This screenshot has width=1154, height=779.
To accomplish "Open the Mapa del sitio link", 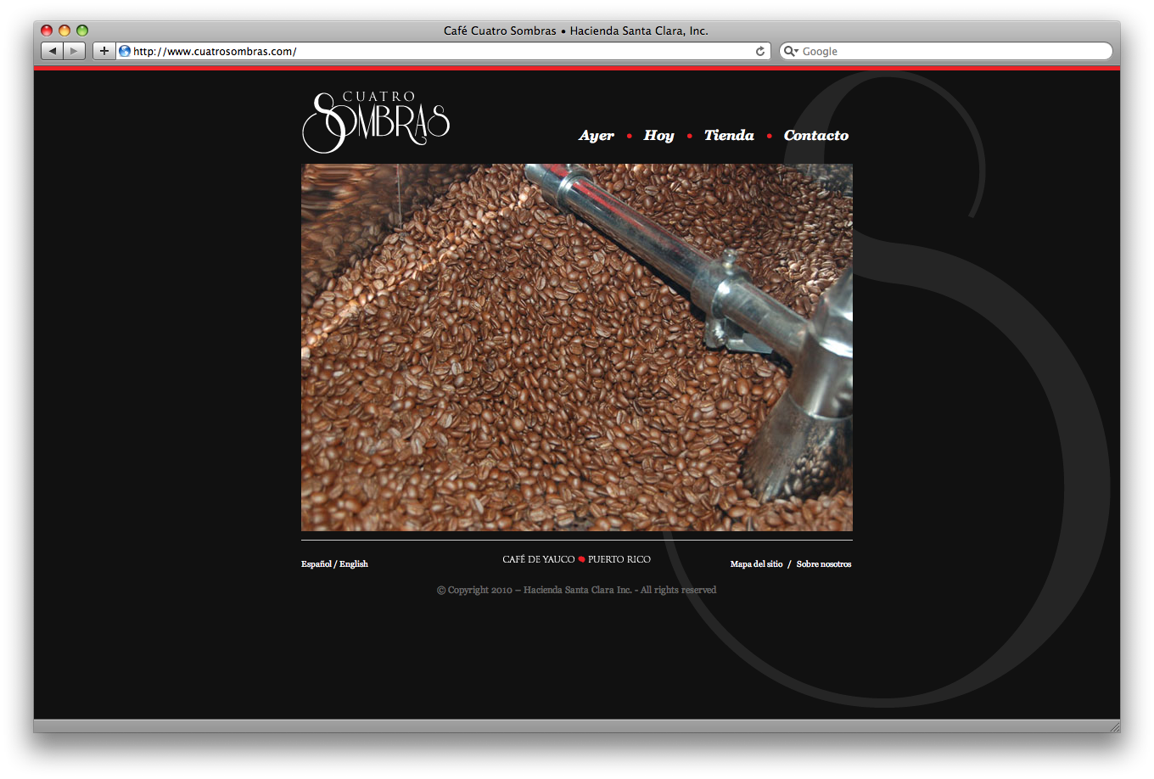I will tap(756, 564).
